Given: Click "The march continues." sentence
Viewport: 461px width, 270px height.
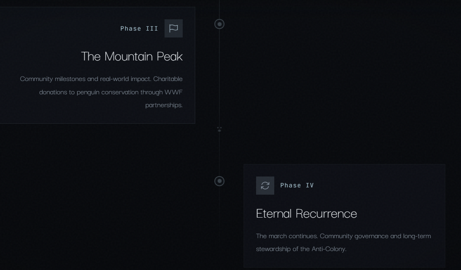Looking at the screenshot, I should pos(287,236).
